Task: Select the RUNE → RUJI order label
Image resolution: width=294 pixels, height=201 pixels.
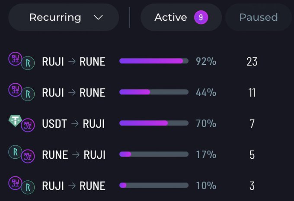Action: pyautogui.click(x=73, y=154)
